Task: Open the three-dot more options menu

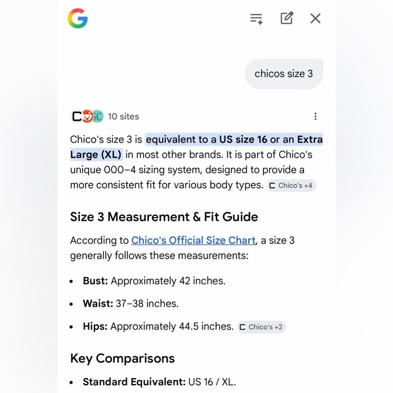Action: pyautogui.click(x=315, y=116)
